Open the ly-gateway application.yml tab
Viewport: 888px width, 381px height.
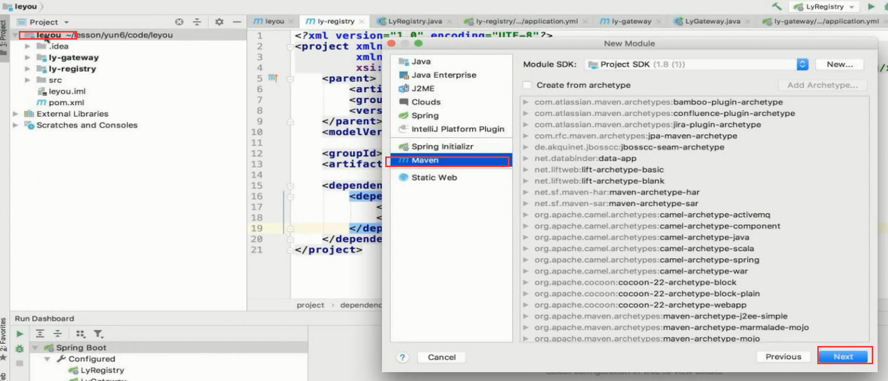tap(826, 21)
